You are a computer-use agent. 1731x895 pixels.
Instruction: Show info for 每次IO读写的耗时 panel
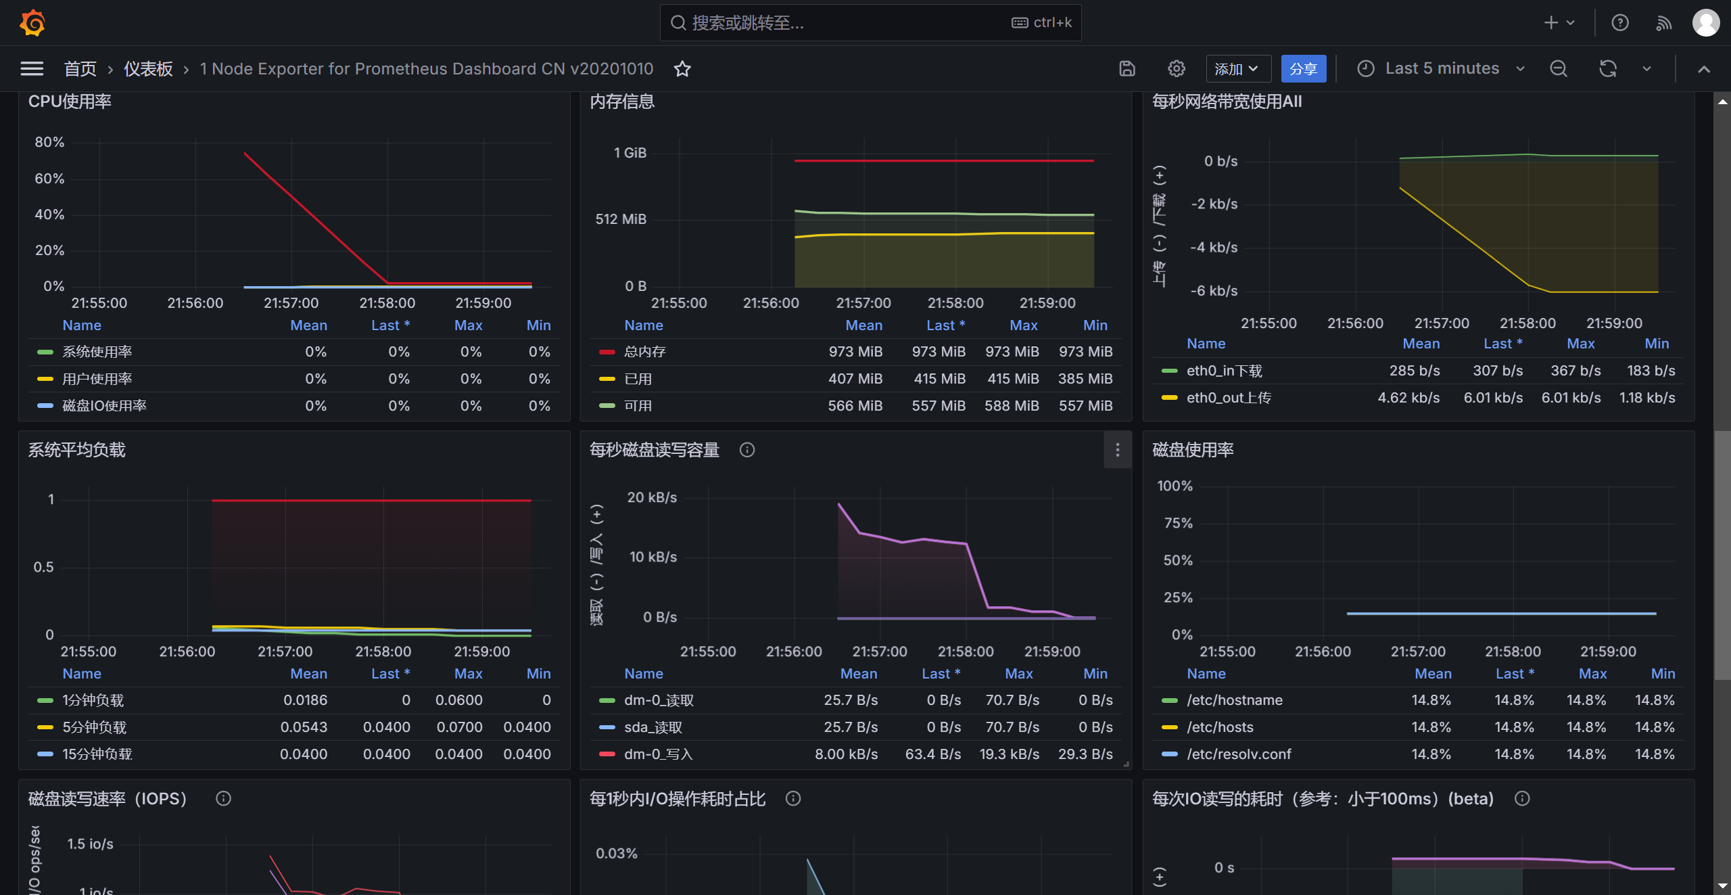click(1522, 798)
